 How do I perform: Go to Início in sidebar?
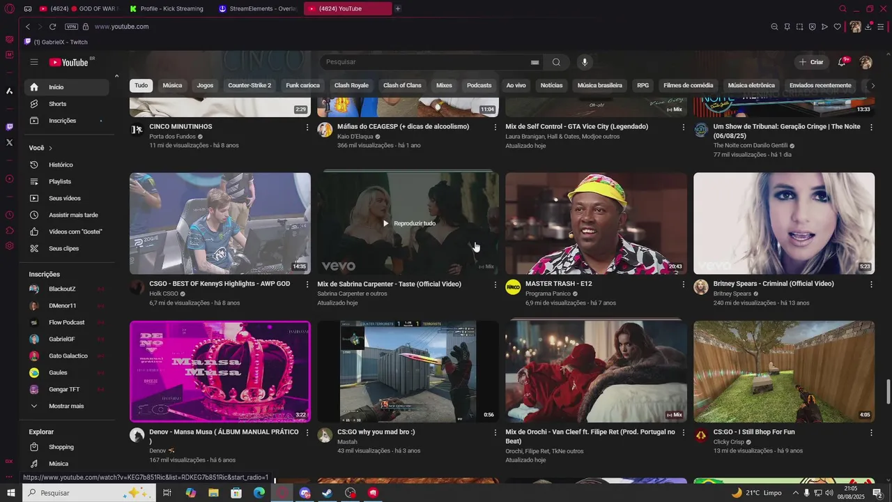point(67,87)
